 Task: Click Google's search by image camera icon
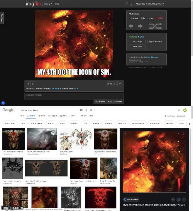[81, 110]
